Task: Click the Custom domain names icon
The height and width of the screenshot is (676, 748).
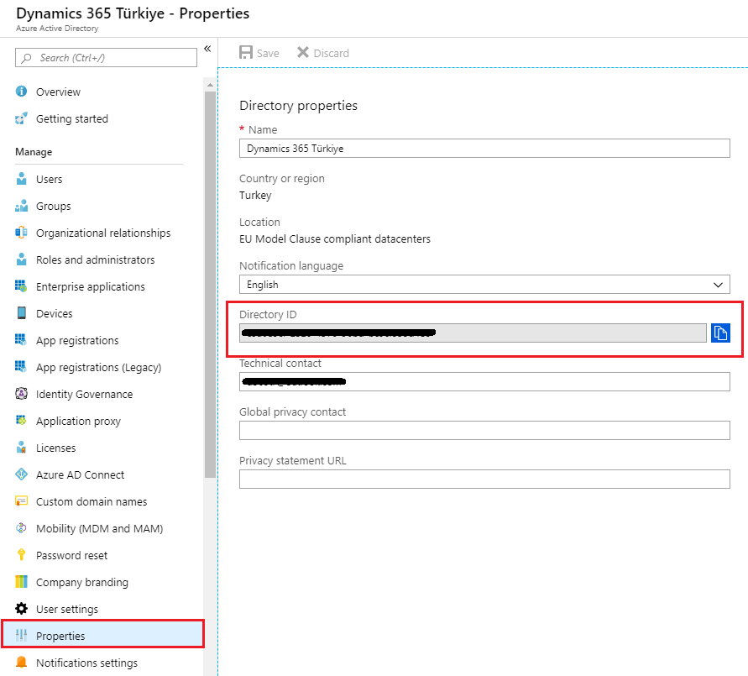Action: 22,501
